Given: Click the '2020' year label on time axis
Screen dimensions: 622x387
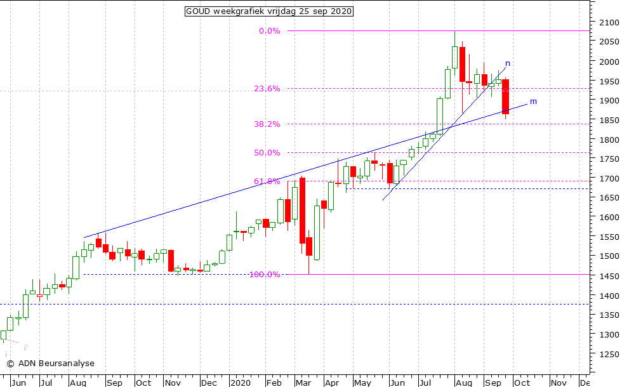Looking at the screenshot, I should tap(241, 383).
